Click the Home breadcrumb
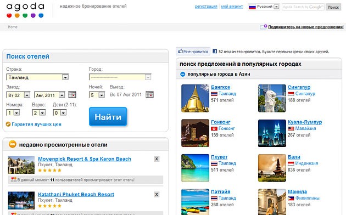 (x=13, y=27)
